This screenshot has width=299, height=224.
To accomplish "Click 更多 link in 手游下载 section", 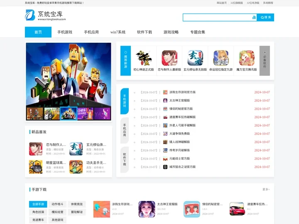I will (x=266, y=189).
